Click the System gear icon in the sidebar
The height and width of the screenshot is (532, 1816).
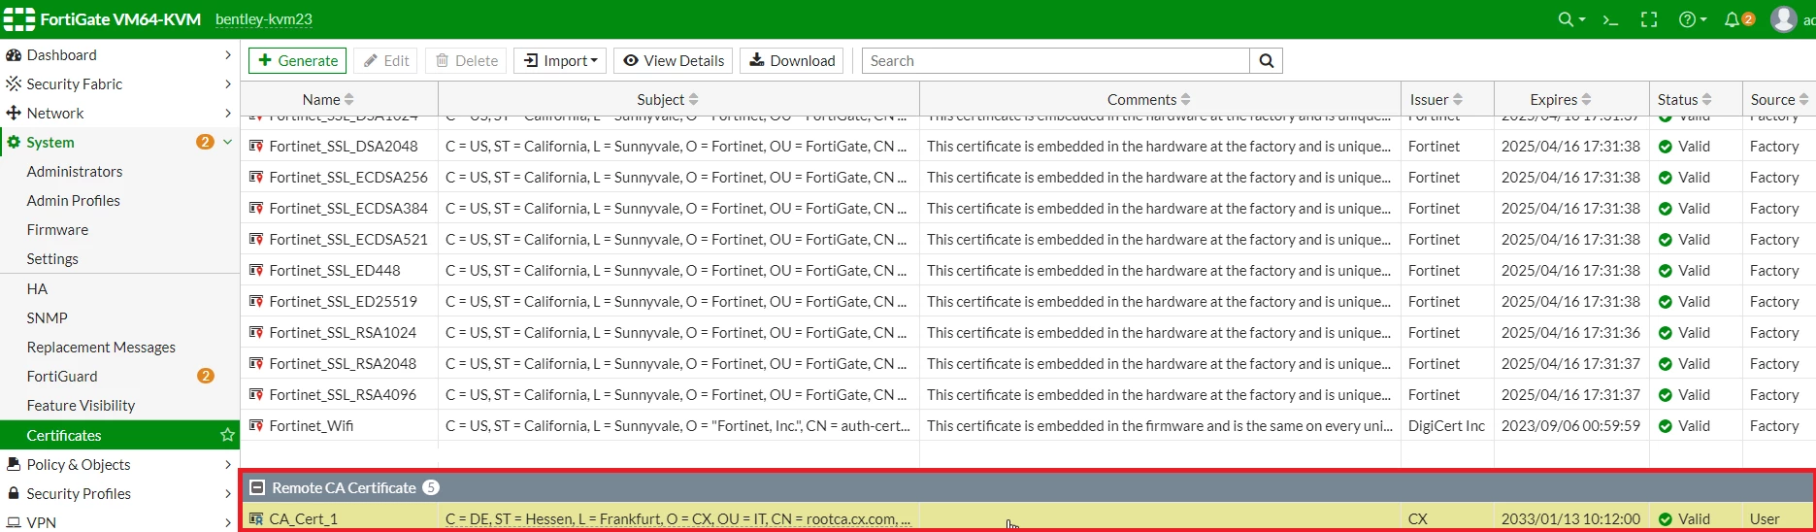(x=14, y=142)
